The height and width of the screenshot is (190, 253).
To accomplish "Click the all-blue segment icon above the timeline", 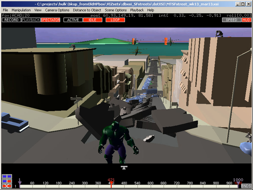I will click(x=7, y=176).
